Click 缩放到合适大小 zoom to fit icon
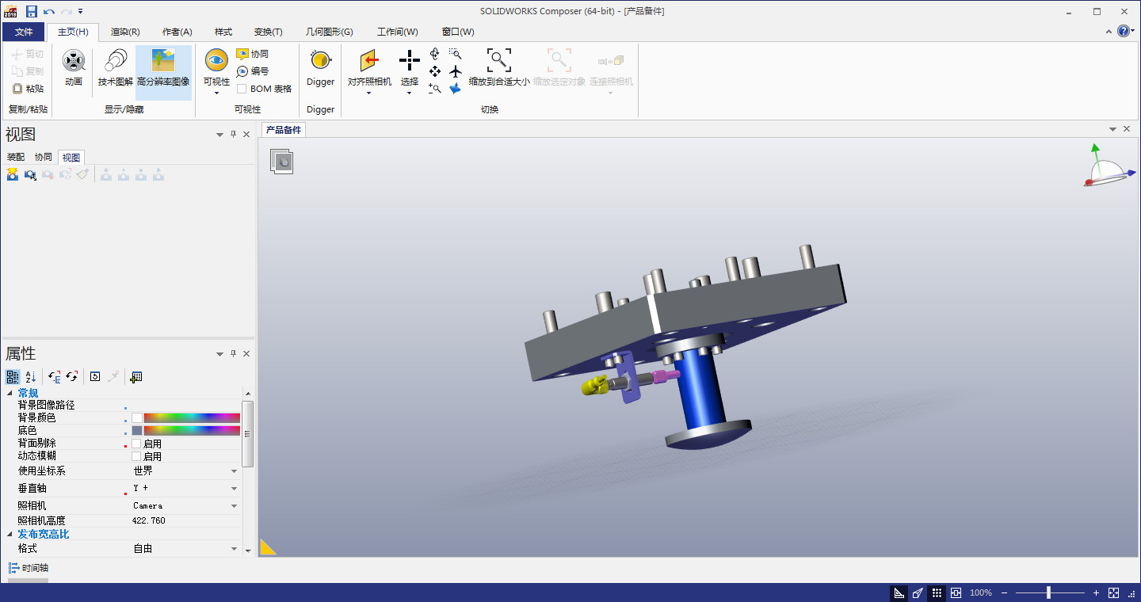Image resolution: width=1141 pixels, height=602 pixels. 498,61
